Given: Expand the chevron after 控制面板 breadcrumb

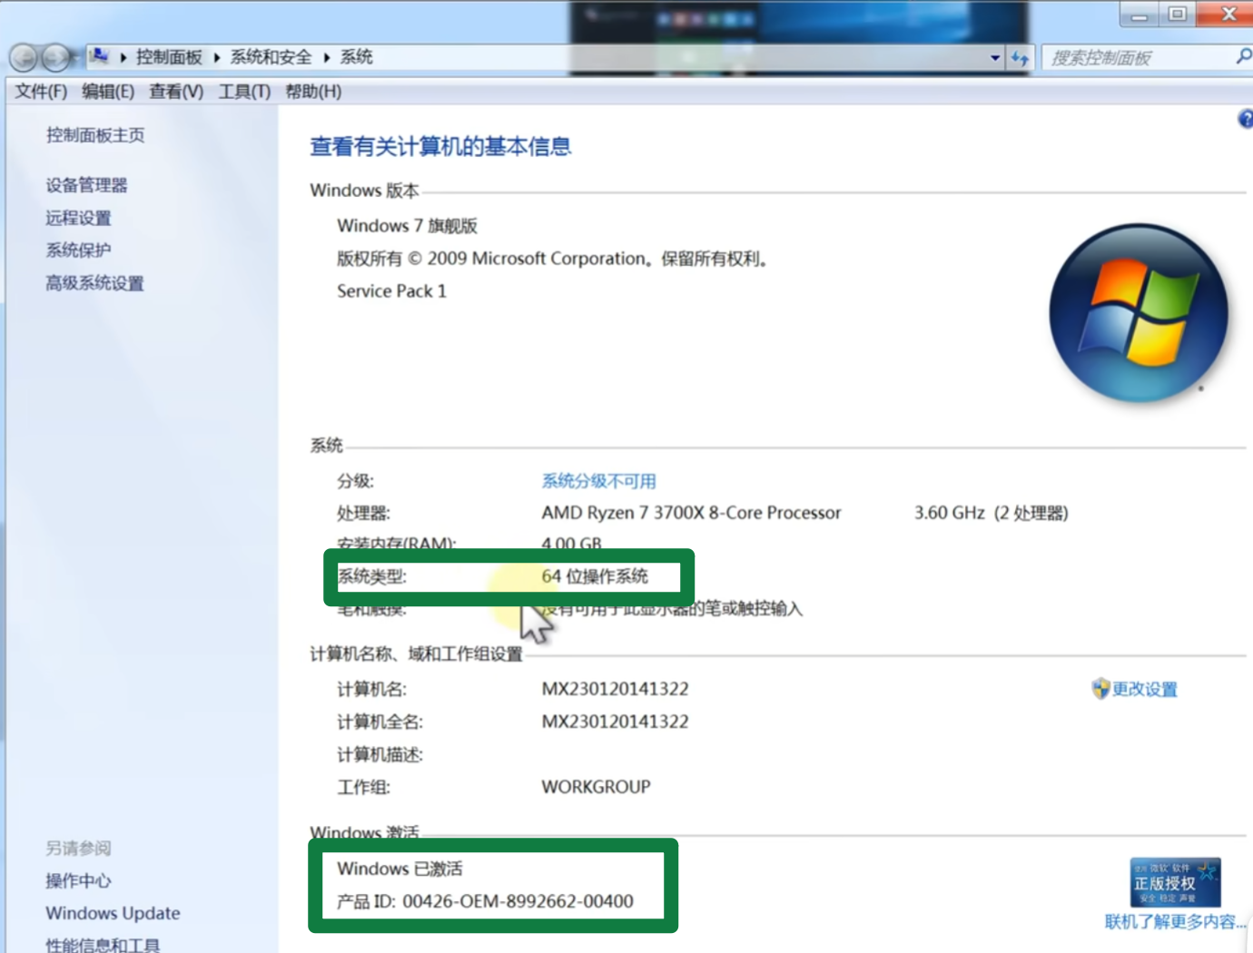Looking at the screenshot, I should click(x=217, y=58).
